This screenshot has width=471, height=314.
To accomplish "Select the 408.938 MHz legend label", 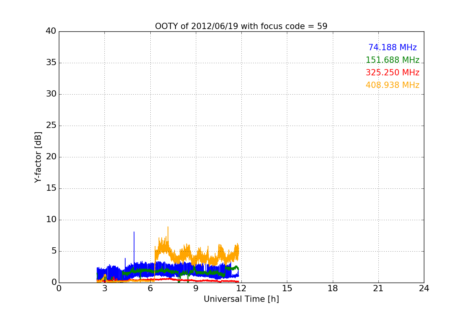I will (392, 85).
